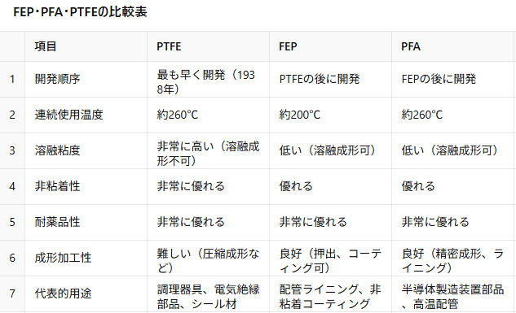Click the FEP column header
This screenshot has width=516, height=313.
coord(330,46)
